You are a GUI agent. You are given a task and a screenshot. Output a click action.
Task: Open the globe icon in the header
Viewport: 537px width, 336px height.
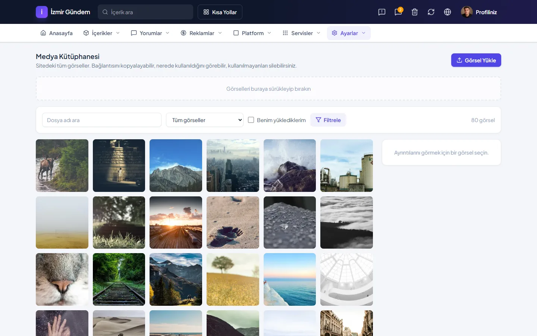pyautogui.click(x=447, y=12)
